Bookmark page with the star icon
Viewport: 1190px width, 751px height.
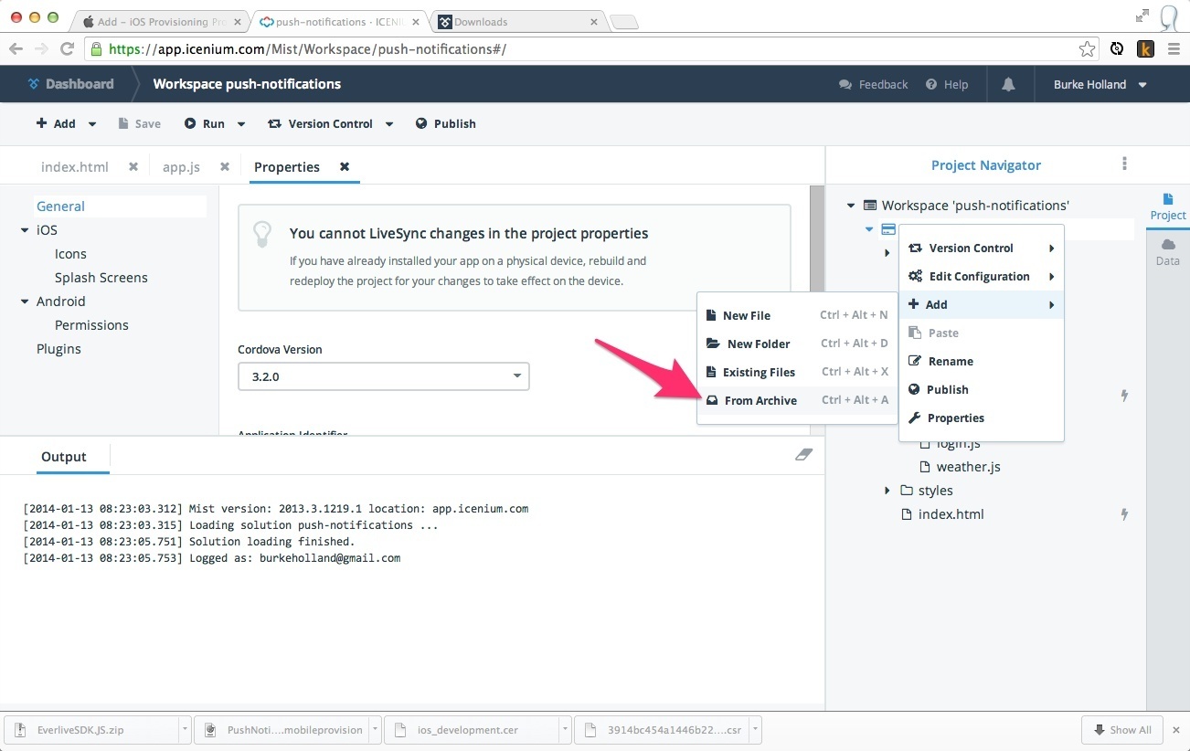pos(1087,49)
